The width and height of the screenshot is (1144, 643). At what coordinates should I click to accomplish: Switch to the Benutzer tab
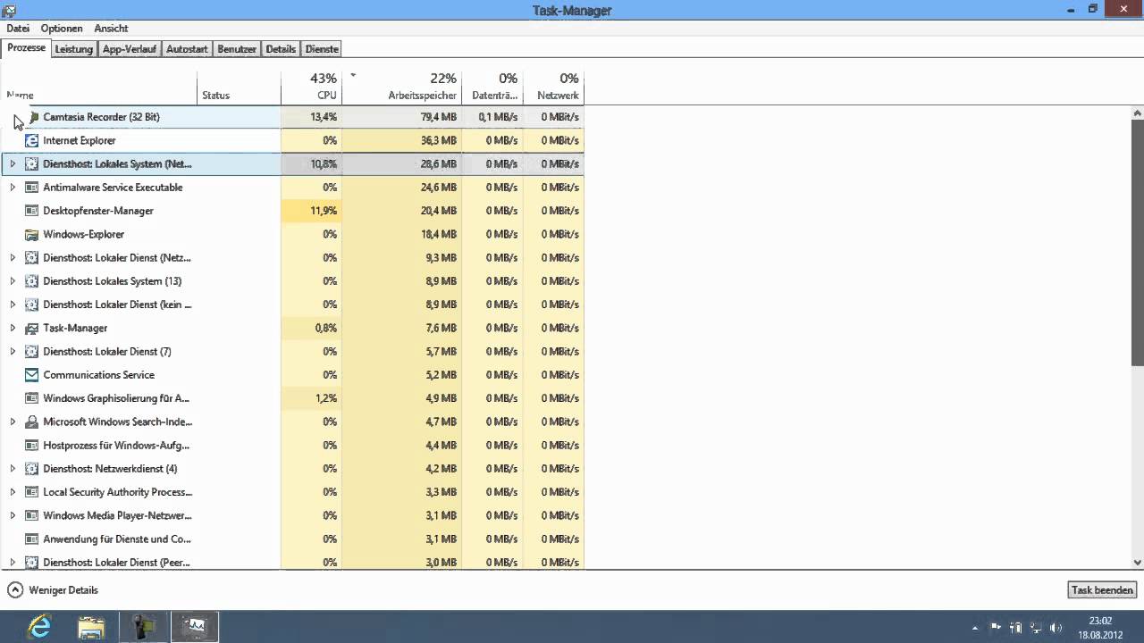point(237,49)
